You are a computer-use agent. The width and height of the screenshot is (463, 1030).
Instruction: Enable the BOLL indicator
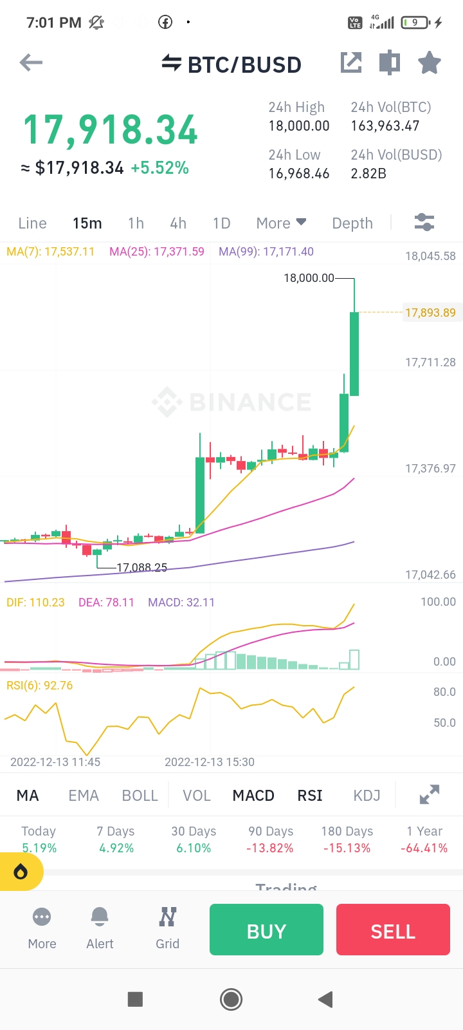(x=140, y=796)
